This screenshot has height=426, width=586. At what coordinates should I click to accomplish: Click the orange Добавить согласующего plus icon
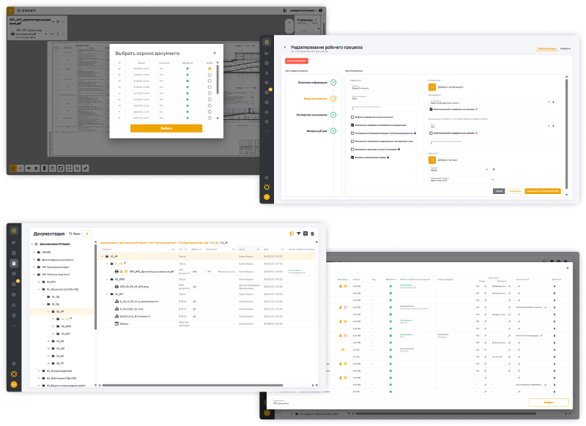tap(431, 86)
